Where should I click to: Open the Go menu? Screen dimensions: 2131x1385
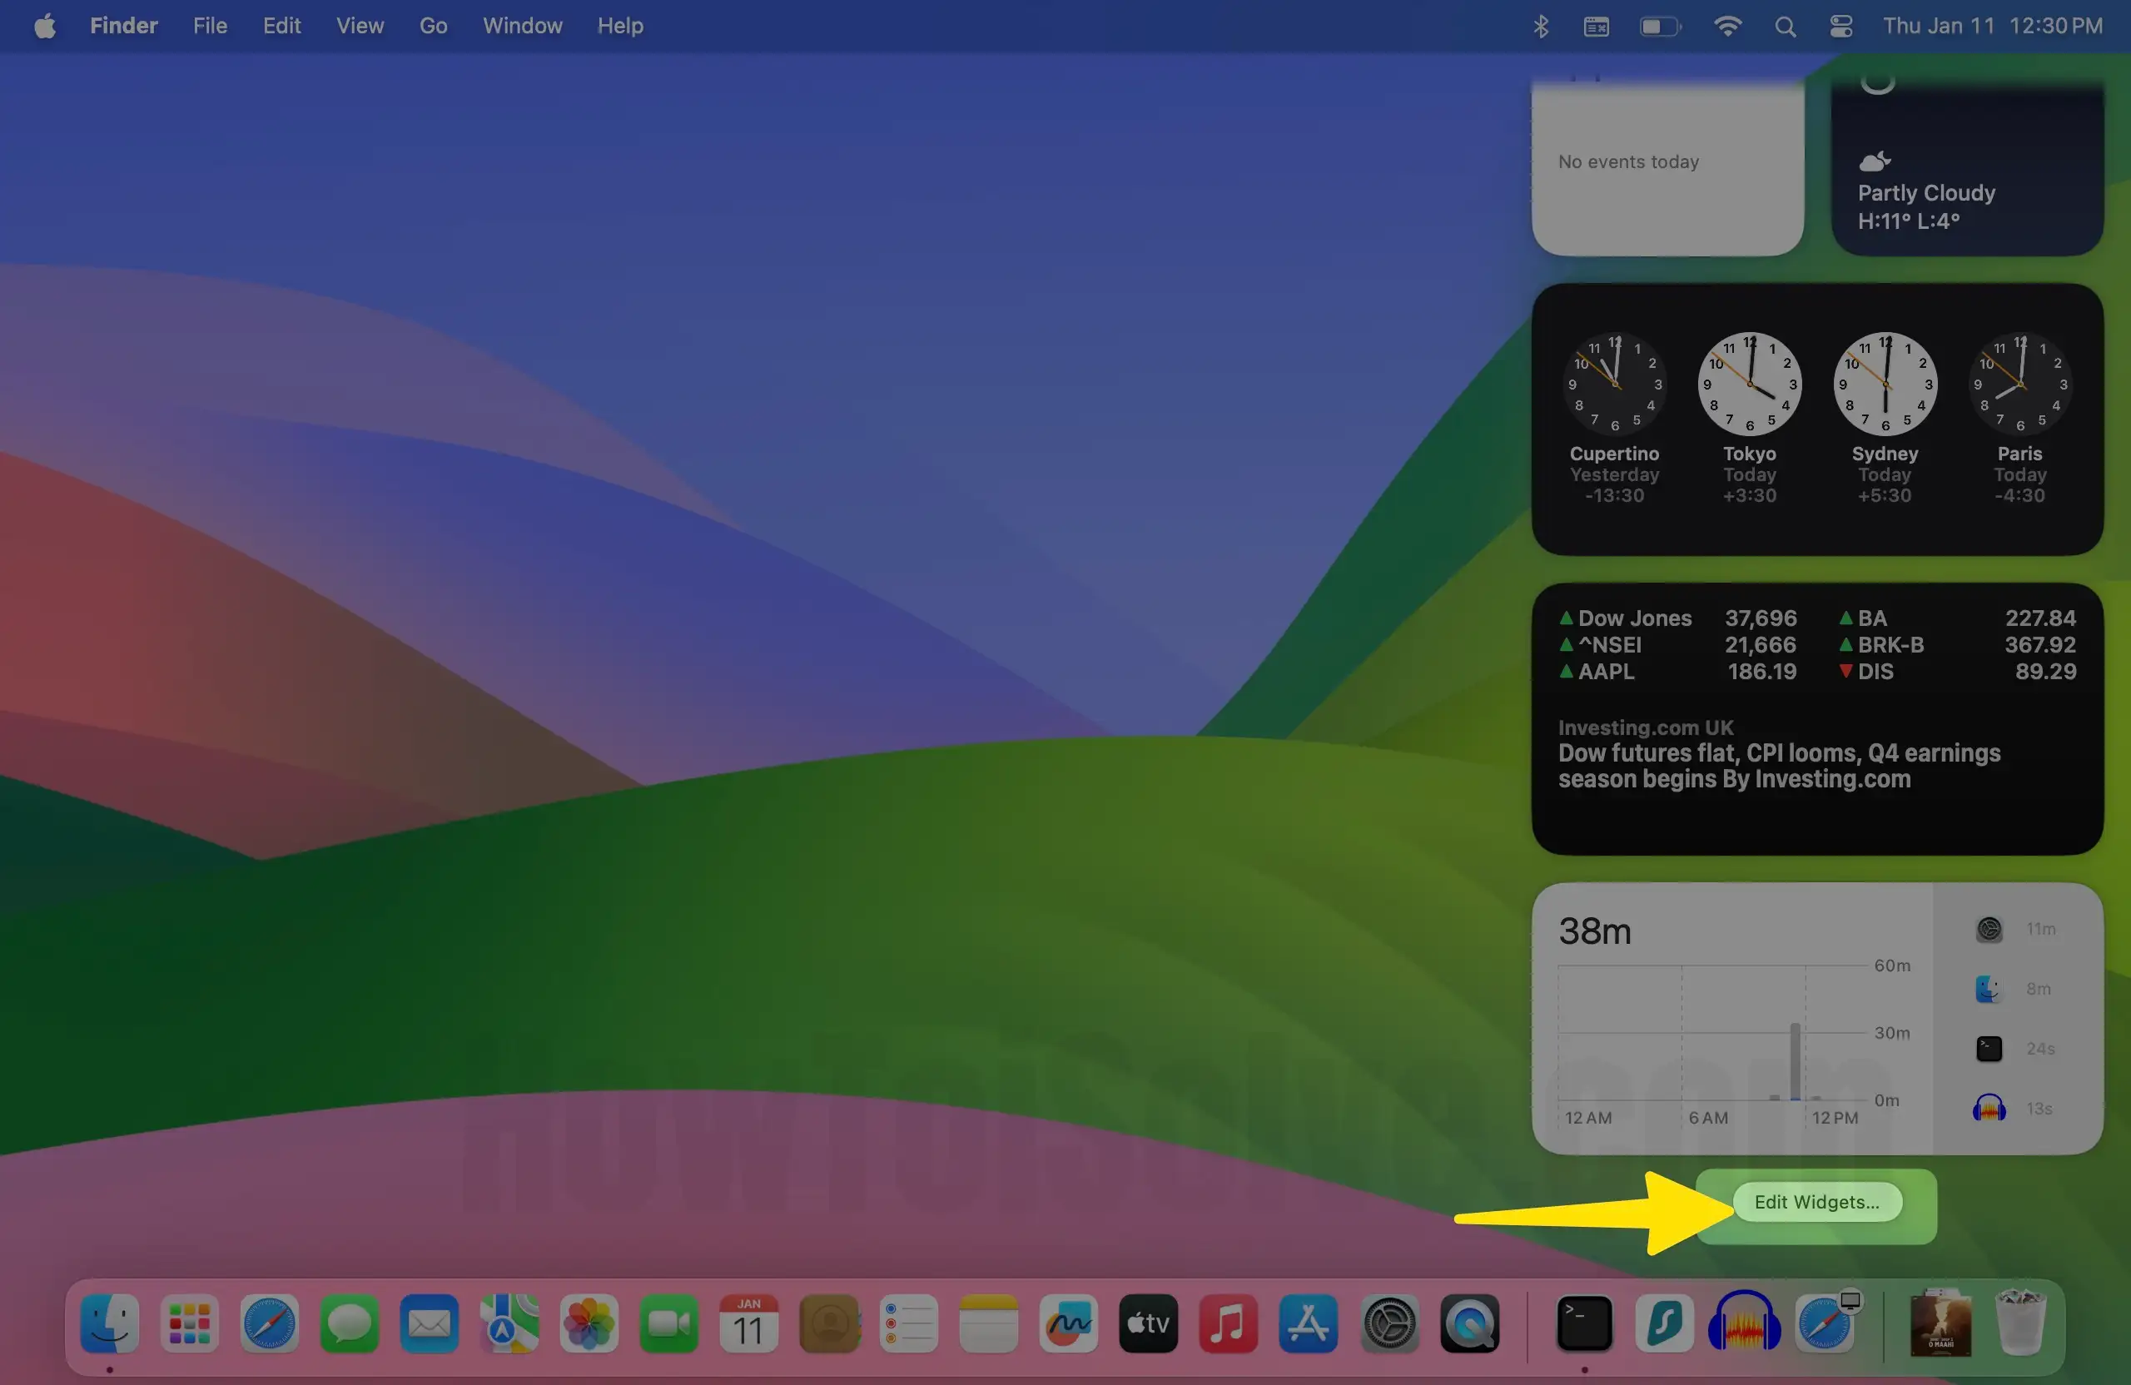point(433,26)
